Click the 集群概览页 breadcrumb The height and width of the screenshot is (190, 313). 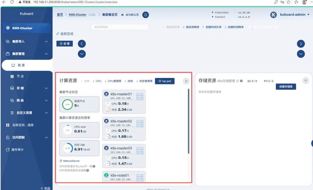point(110,15)
